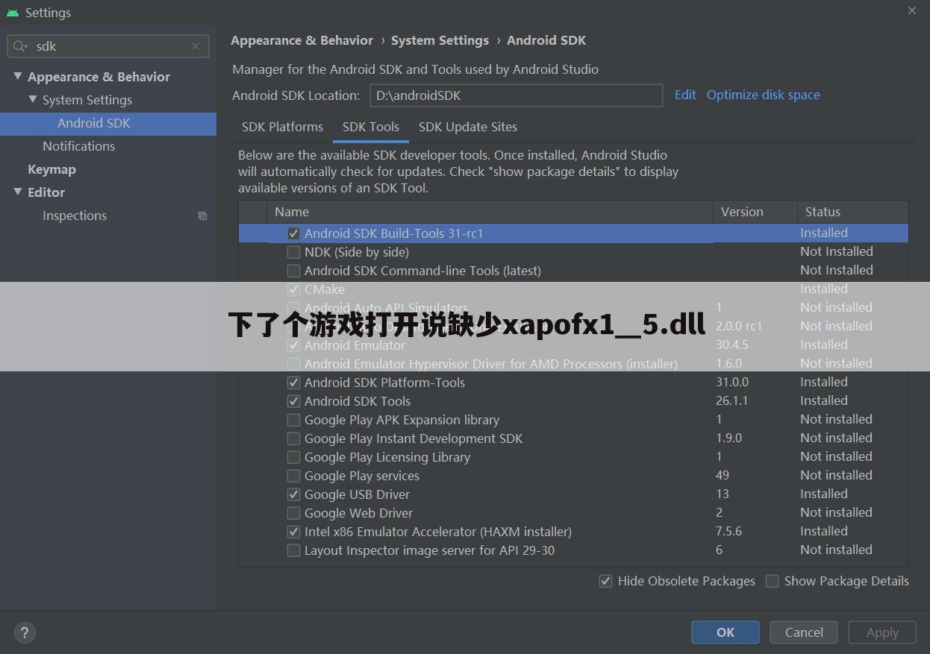This screenshot has width=930, height=654.
Task: Click the search magnifier icon
Action: (20, 46)
